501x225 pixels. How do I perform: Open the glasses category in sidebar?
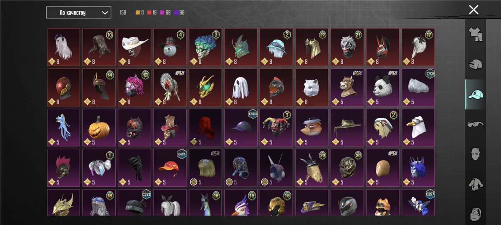pyautogui.click(x=475, y=124)
